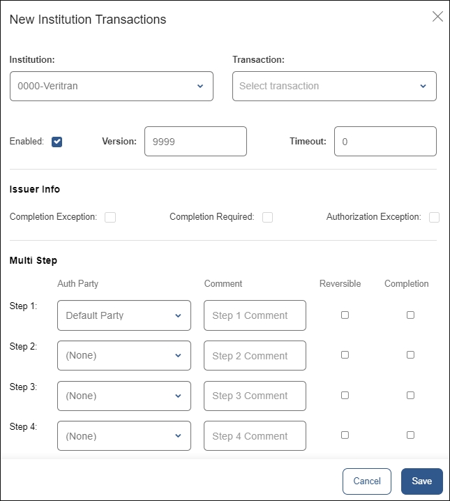This screenshot has width=450, height=501.
Task: Mark Step 1 as Reversible
Action: (345, 315)
